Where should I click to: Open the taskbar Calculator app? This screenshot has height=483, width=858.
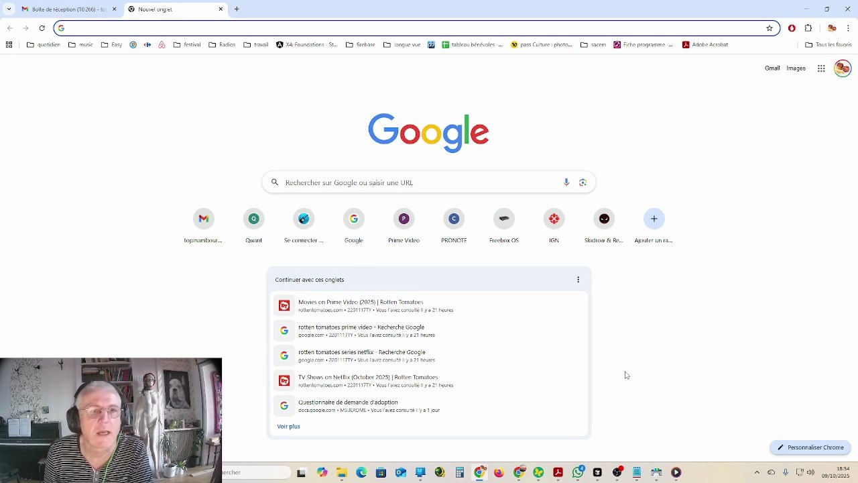[x=460, y=472]
